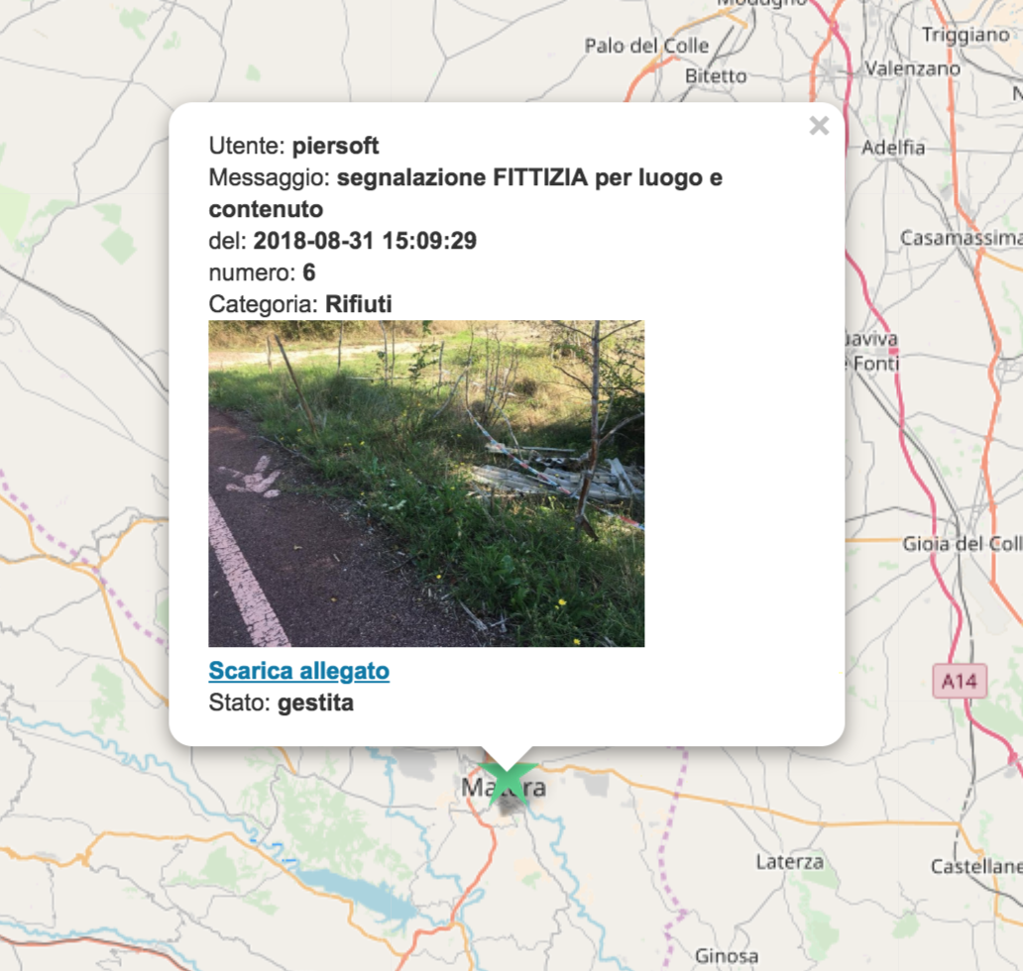Click the report date 2018-08-31 15:09:29
This screenshot has width=1023, height=971.
click(x=365, y=241)
